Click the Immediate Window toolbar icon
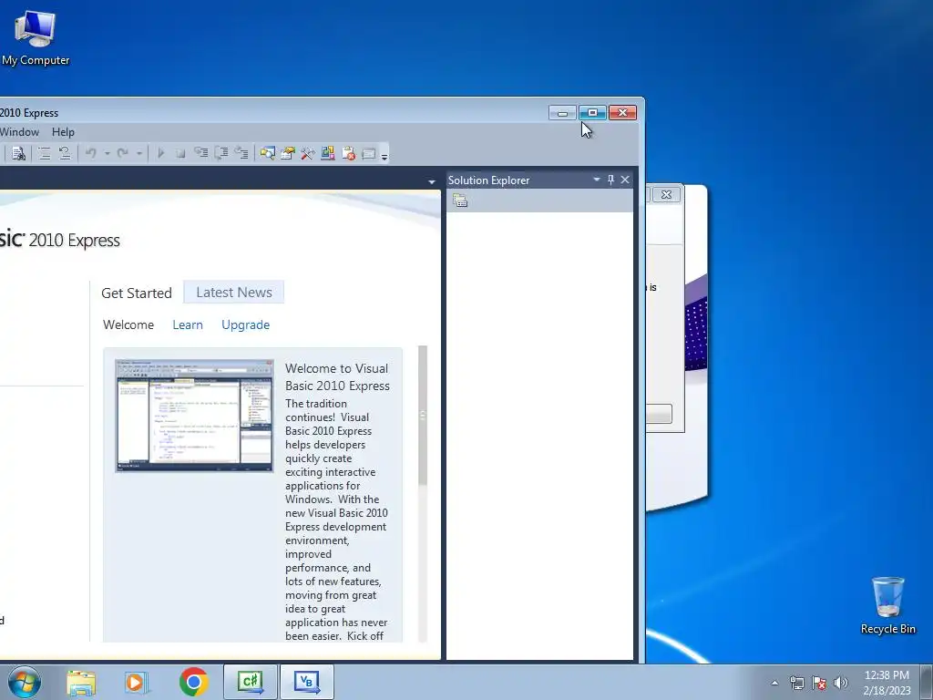Screen dimensions: 933x700 coord(369,153)
